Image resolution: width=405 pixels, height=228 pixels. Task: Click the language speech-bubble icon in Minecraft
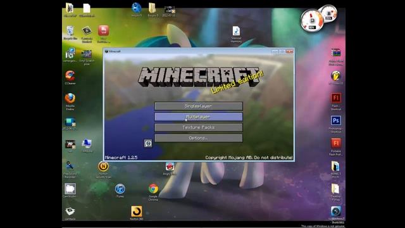click(x=148, y=143)
